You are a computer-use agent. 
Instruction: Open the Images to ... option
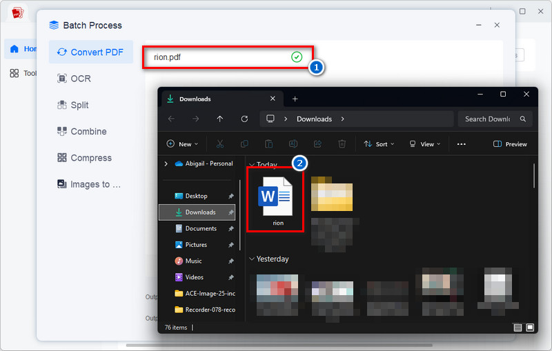[x=89, y=184]
